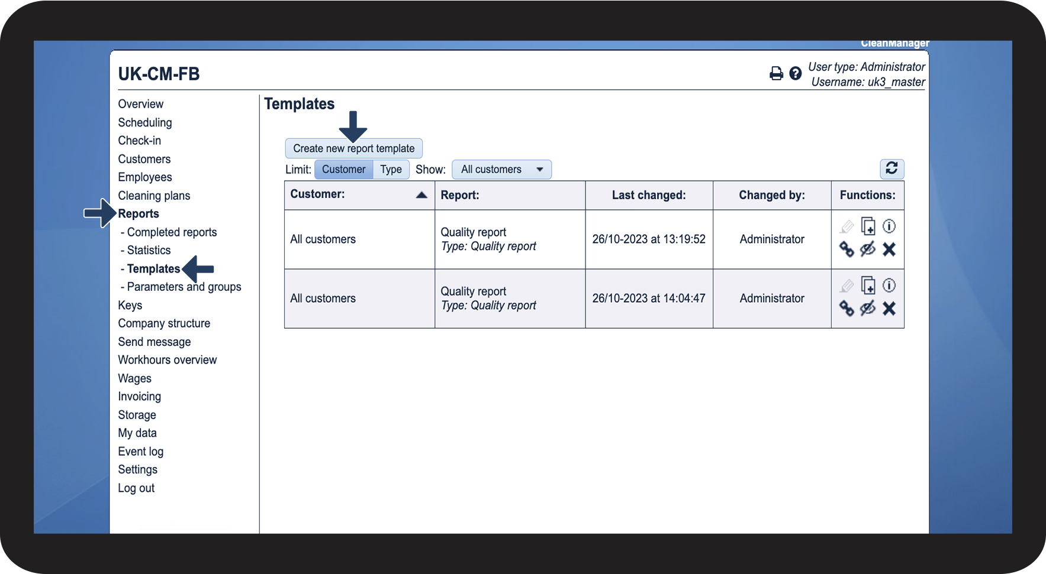Click the "Templates" page heading
The image size is (1046, 574).
[300, 104]
